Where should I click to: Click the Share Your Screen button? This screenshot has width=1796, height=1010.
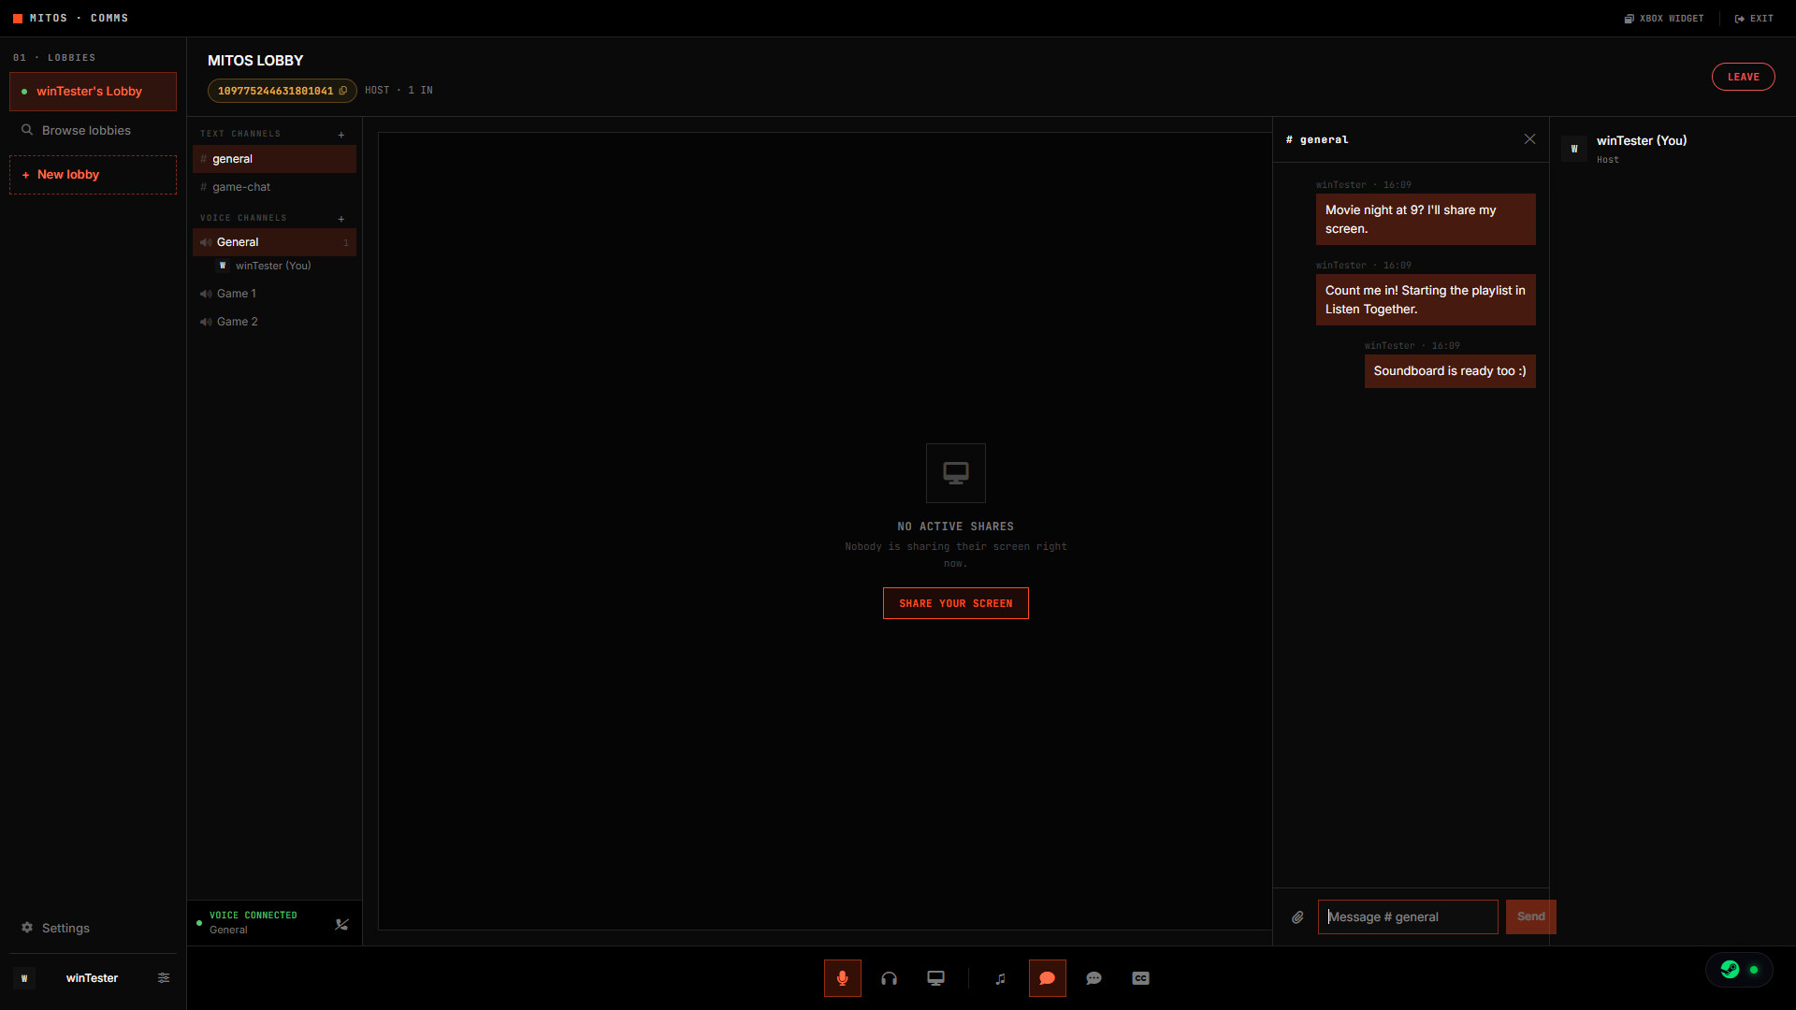click(x=955, y=603)
